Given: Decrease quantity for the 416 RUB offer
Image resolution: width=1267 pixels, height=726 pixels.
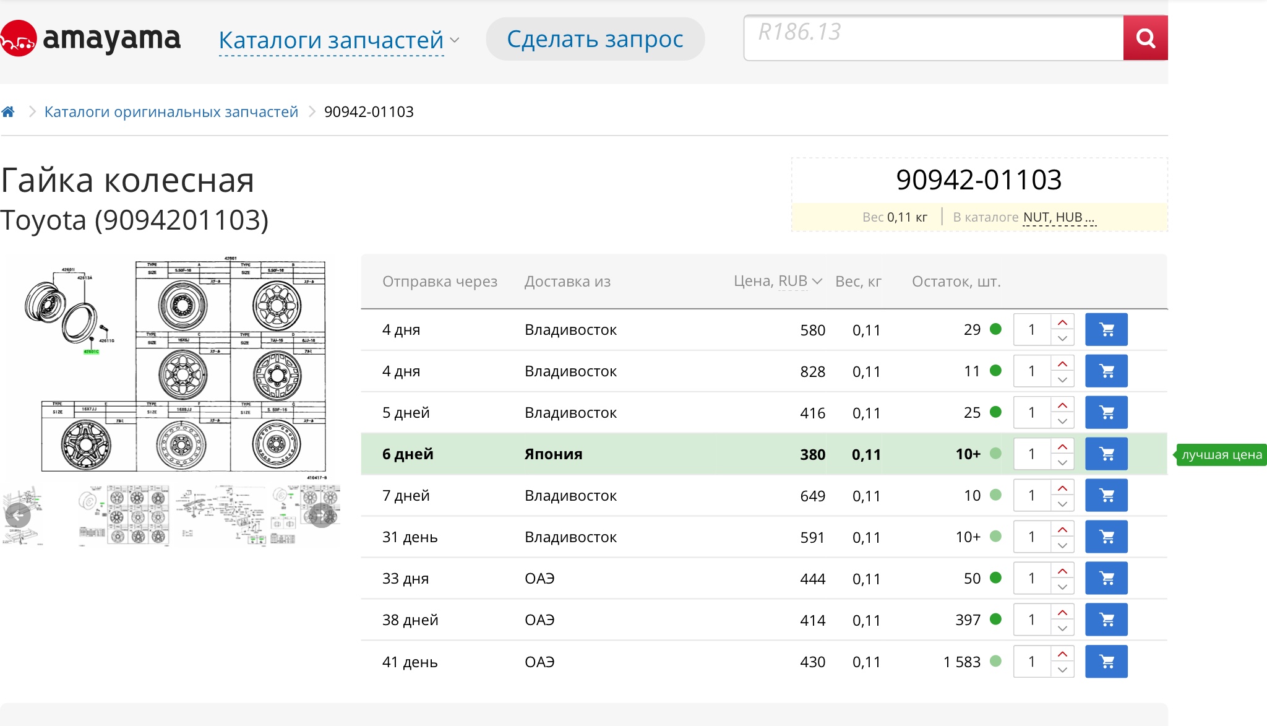Looking at the screenshot, I should 1062,421.
